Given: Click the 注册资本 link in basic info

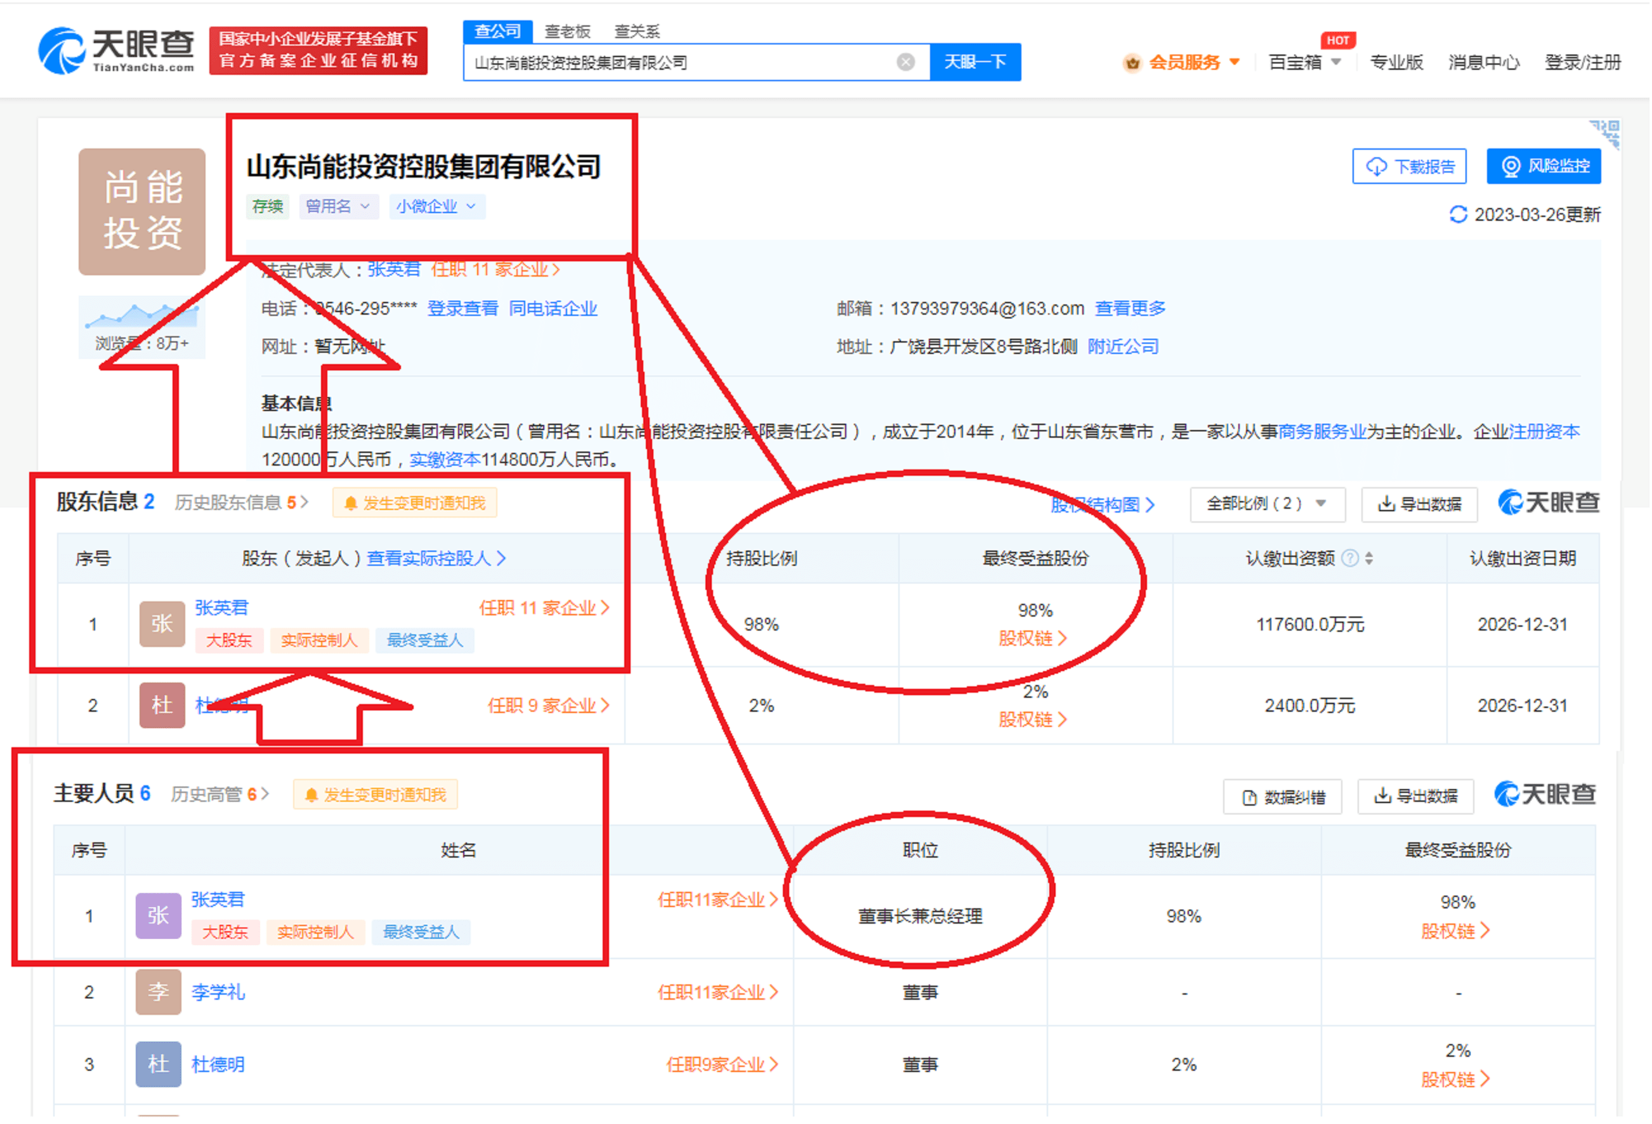Looking at the screenshot, I should coord(1545,432).
